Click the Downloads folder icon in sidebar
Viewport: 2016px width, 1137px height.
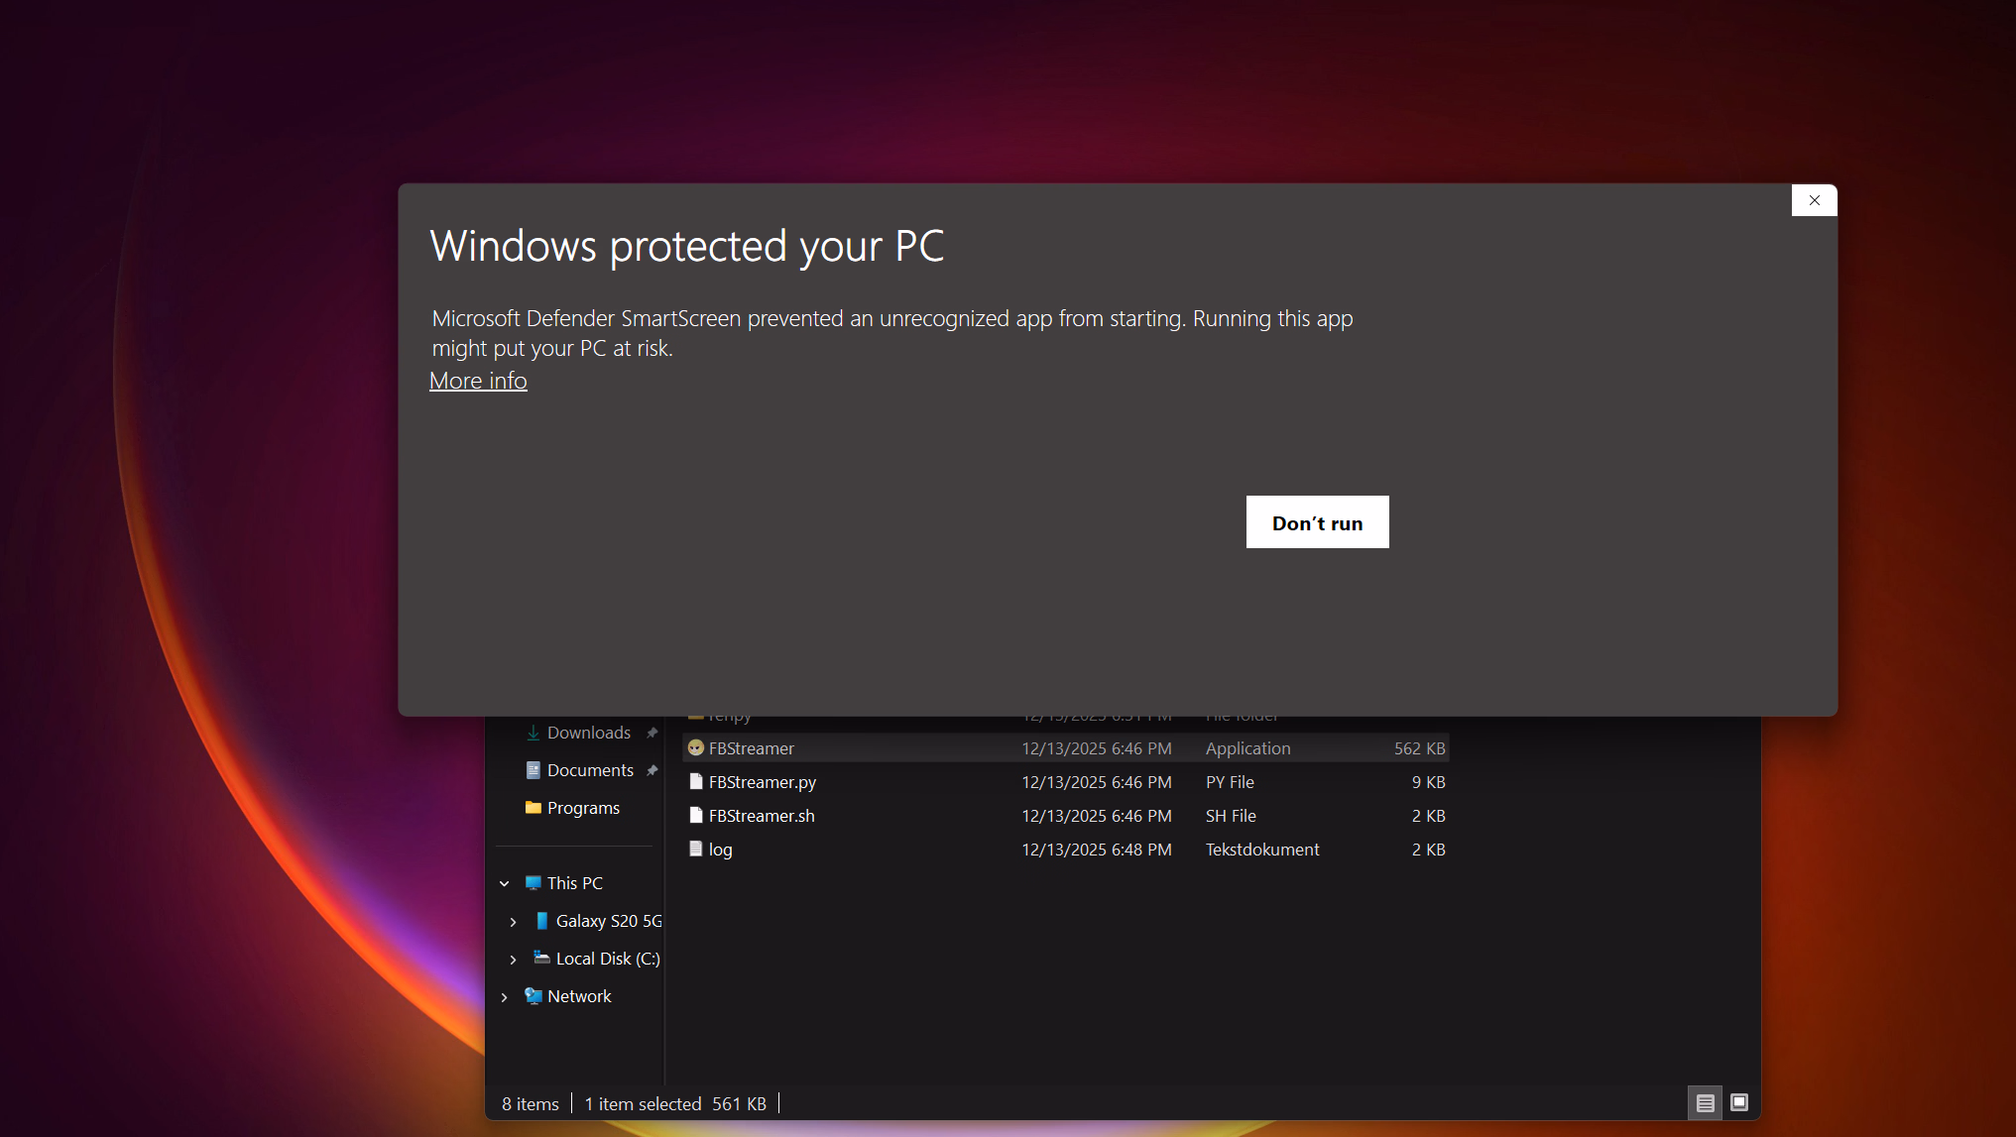tap(534, 733)
